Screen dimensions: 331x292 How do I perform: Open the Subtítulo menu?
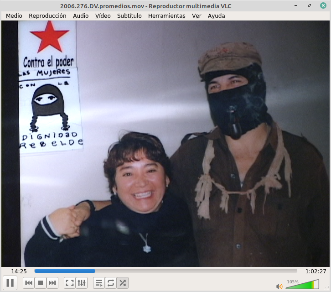click(x=129, y=16)
